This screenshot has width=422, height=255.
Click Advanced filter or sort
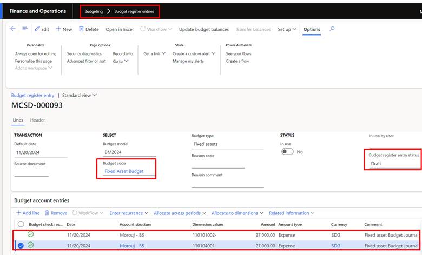tap(87, 61)
